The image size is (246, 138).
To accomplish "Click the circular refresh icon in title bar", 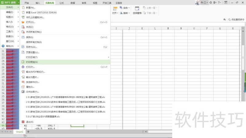I will [x=211, y=2].
